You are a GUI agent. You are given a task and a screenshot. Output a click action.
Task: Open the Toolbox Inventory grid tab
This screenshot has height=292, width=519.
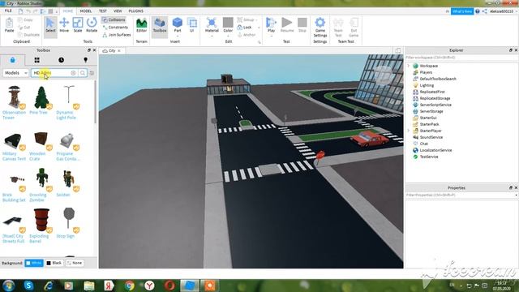(x=36, y=60)
